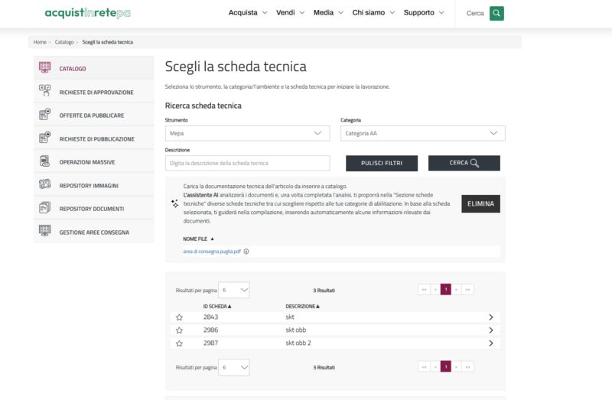The height and width of the screenshot is (400, 612).
Task: Click ID cell 2986
Action: pyautogui.click(x=210, y=330)
